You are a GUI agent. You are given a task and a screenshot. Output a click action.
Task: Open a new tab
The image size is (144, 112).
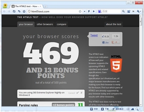[46, 6]
